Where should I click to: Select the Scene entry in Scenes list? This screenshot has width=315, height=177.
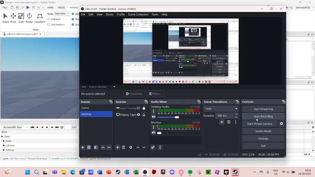pos(96,108)
